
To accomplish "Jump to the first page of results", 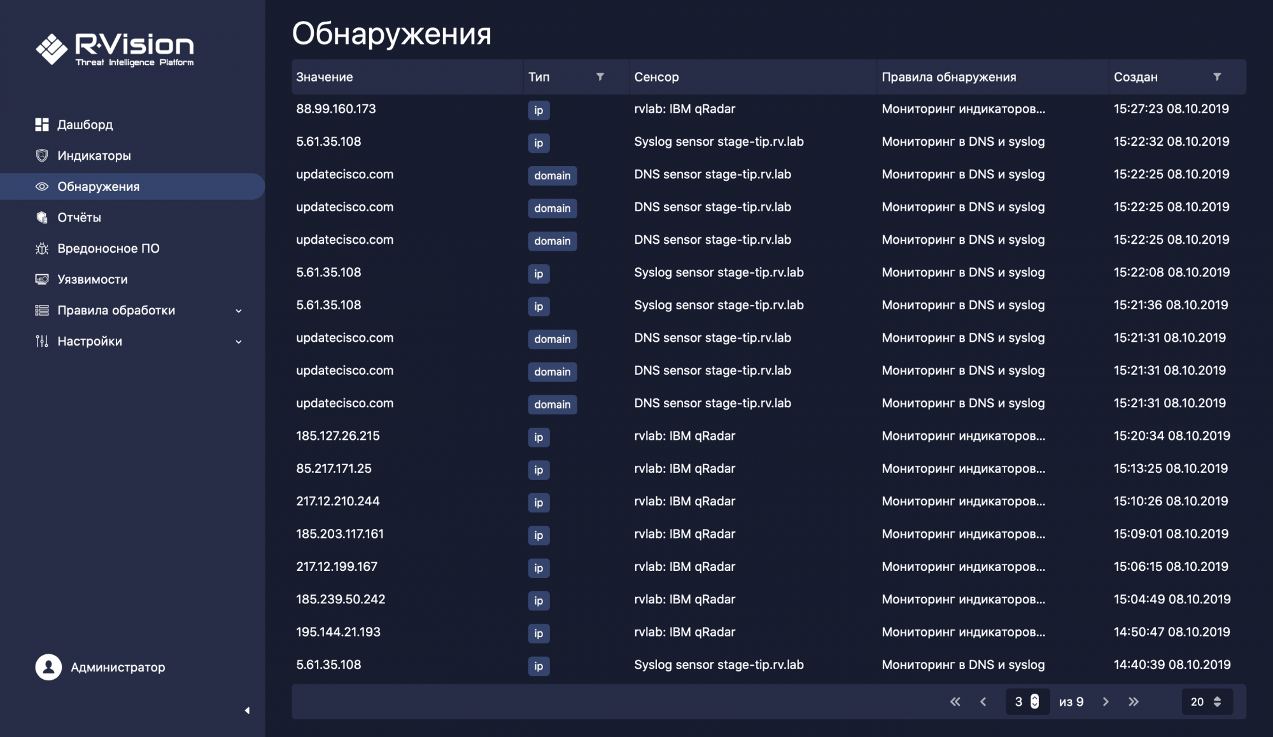I will [955, 701].
